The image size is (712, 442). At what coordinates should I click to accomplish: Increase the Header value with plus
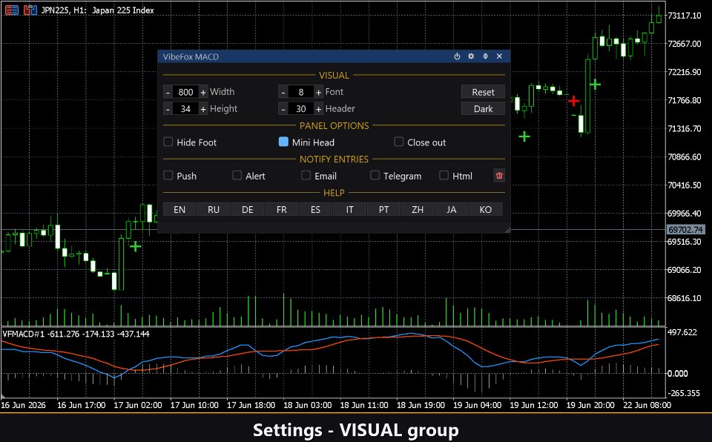click(318, 109)
